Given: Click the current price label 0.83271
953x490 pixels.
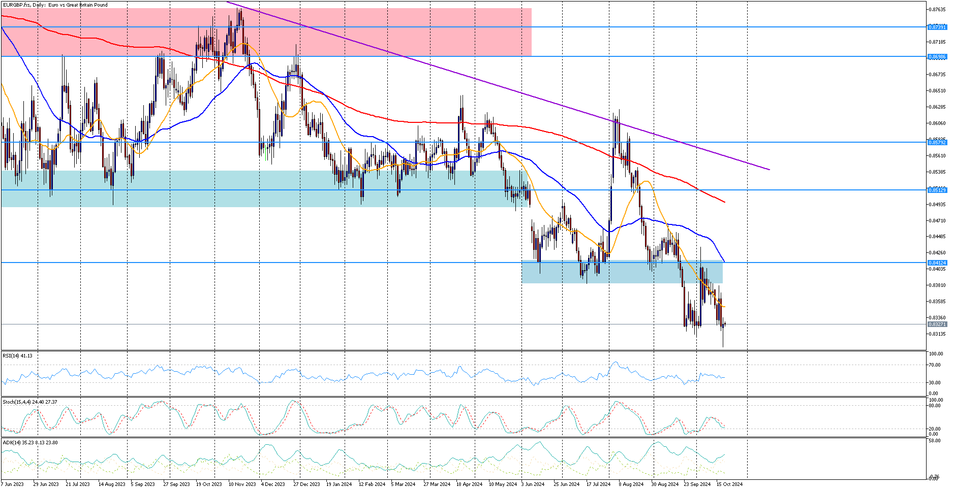Looking at the screenshot, I should [937, 324].
